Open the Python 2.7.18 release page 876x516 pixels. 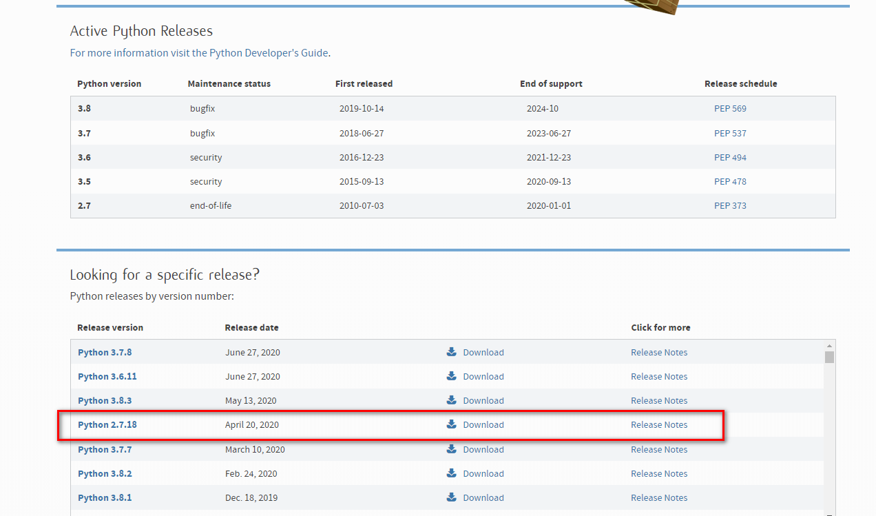tap(107, 424)
